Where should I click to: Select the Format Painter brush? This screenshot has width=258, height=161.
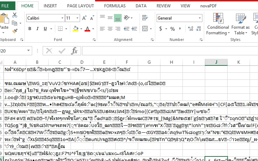(x=15, y=31)
